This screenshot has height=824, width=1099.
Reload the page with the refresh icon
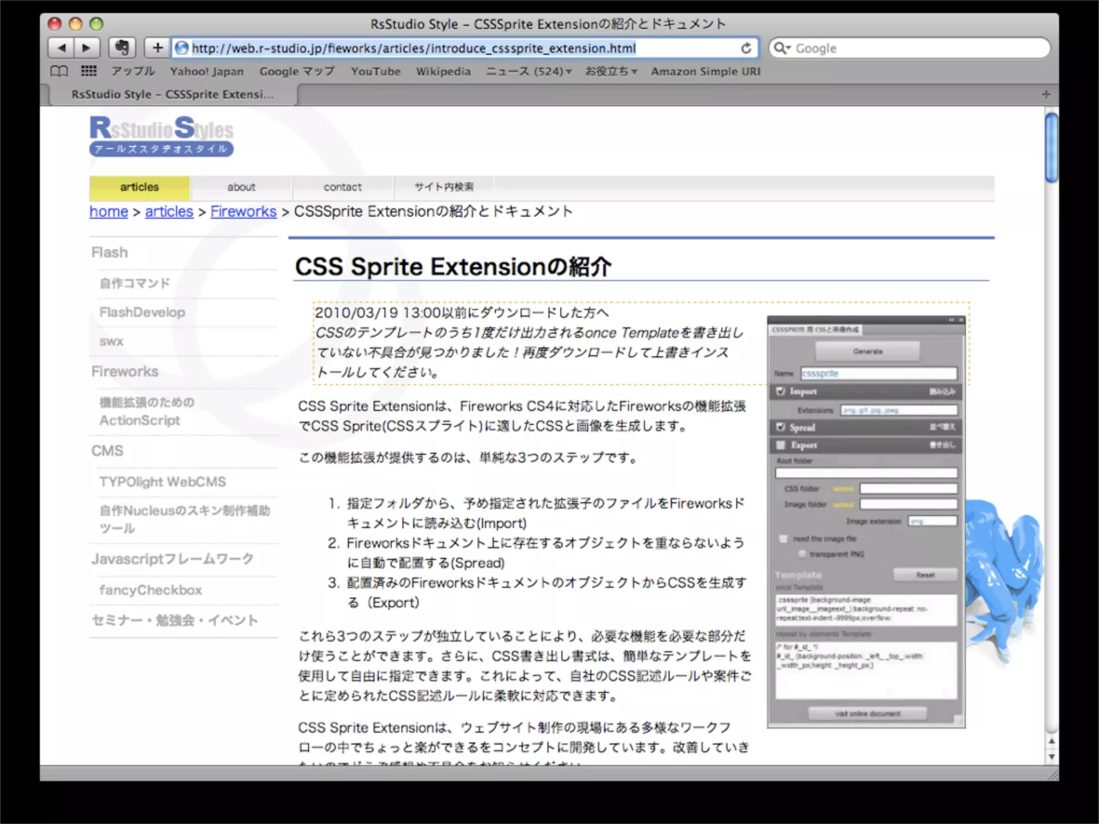[746, 48]
